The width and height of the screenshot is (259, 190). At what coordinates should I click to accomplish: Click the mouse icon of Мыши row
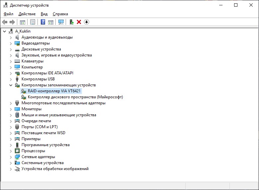17,115
